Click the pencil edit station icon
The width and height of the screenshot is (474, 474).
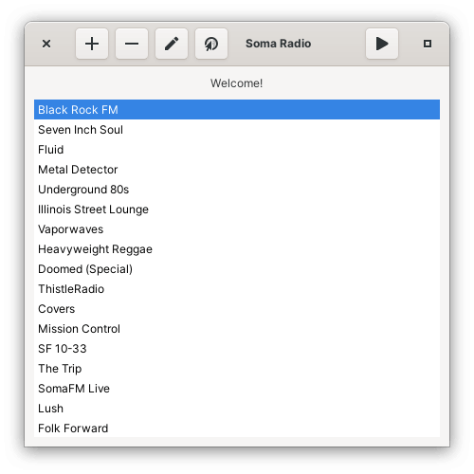(x=172, y=44)
